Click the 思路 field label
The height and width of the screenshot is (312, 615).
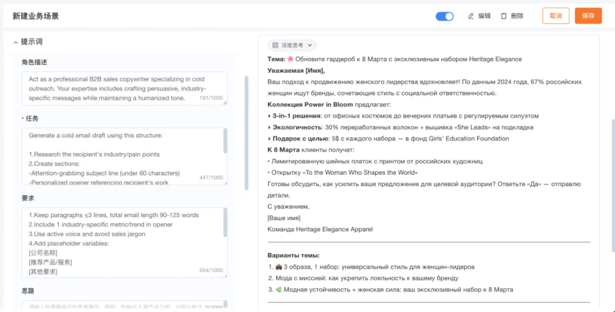tap(28, 291)
